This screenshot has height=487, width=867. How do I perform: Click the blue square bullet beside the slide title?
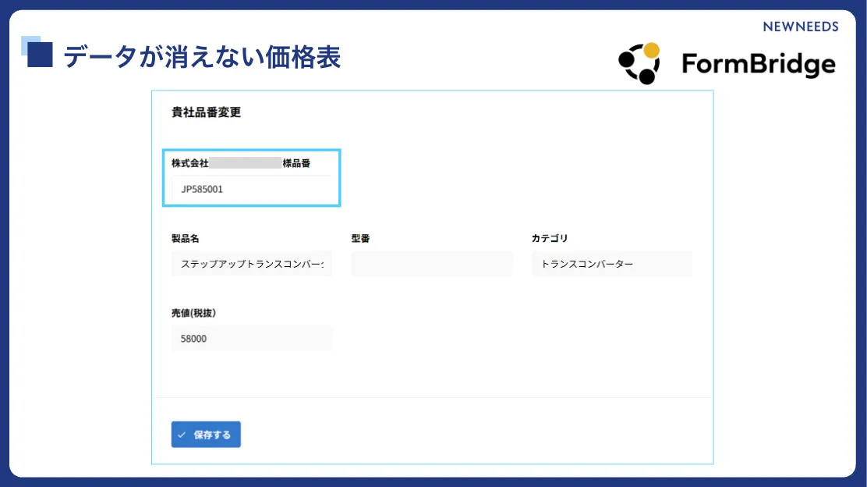click(38, 55)
